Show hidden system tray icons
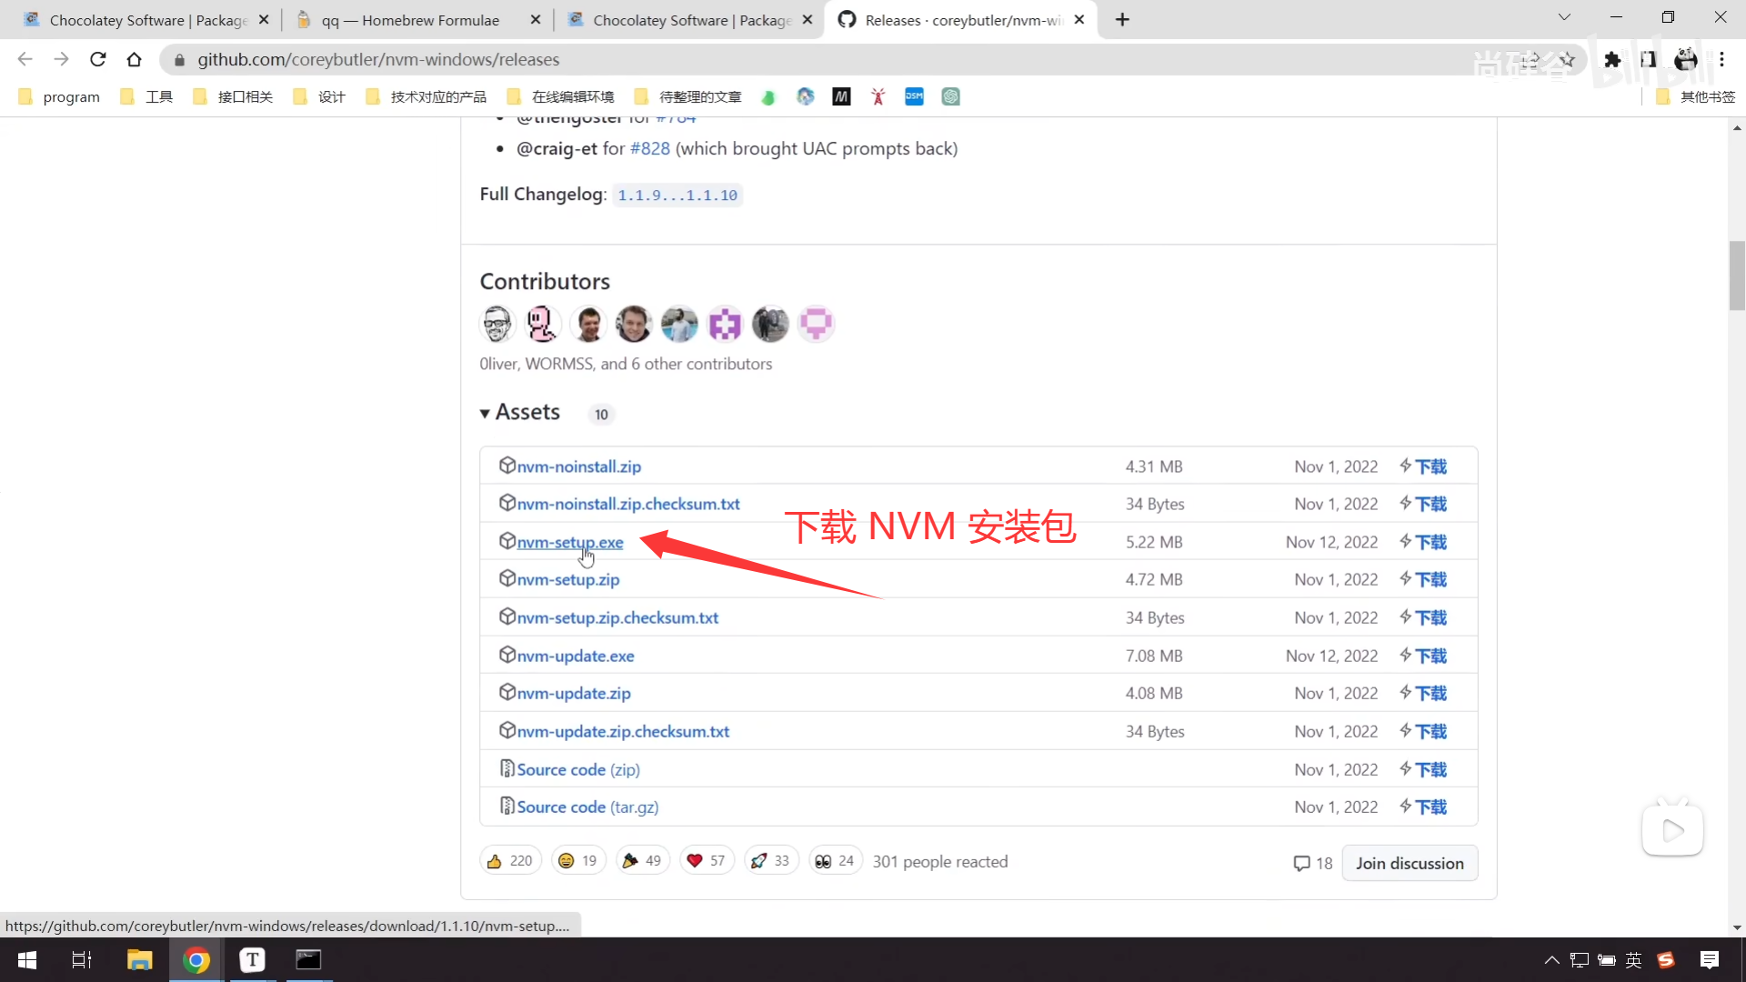Image resolution: width=1746 pixels, height=982 pixels. 1551,959
